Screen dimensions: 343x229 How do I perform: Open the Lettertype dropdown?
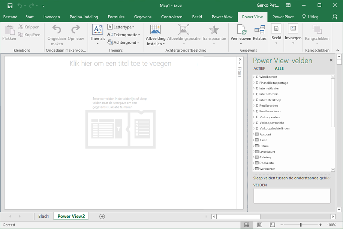pos(121,27)
